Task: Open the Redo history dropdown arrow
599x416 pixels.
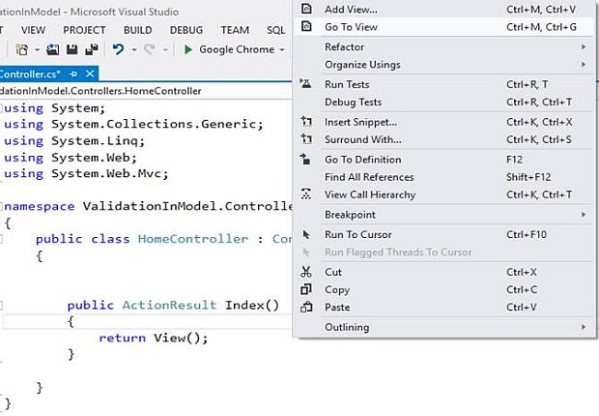Action: [x=165, y=49]
